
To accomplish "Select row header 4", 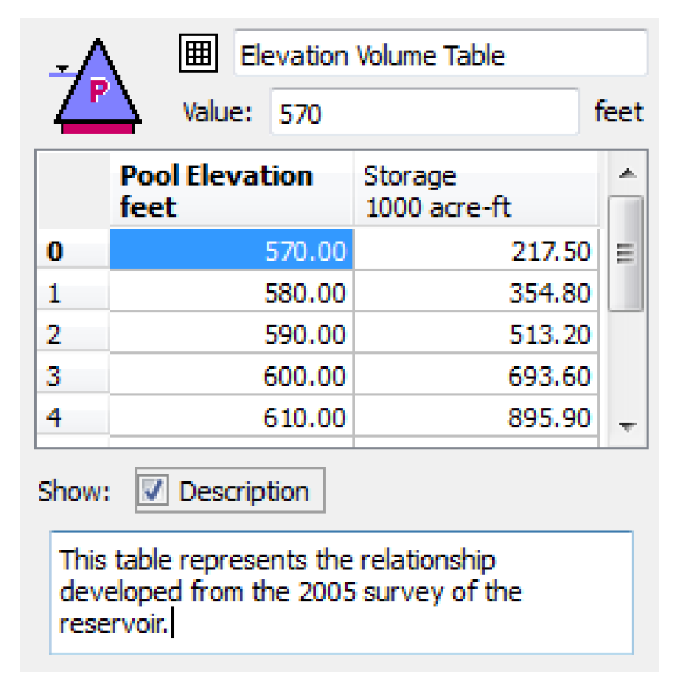I will [x=72, y=418].
